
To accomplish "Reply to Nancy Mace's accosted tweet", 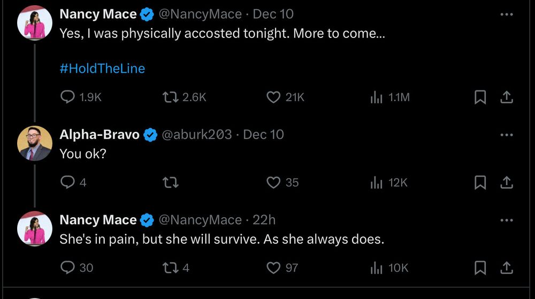I will 67,97.
